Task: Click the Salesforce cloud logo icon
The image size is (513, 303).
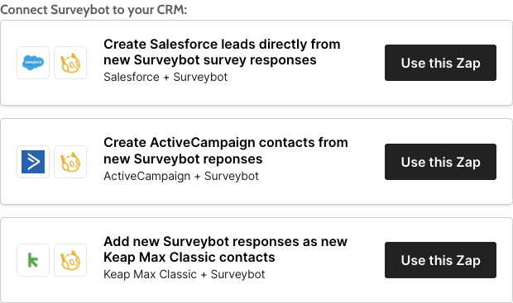Action: (33, 63)
